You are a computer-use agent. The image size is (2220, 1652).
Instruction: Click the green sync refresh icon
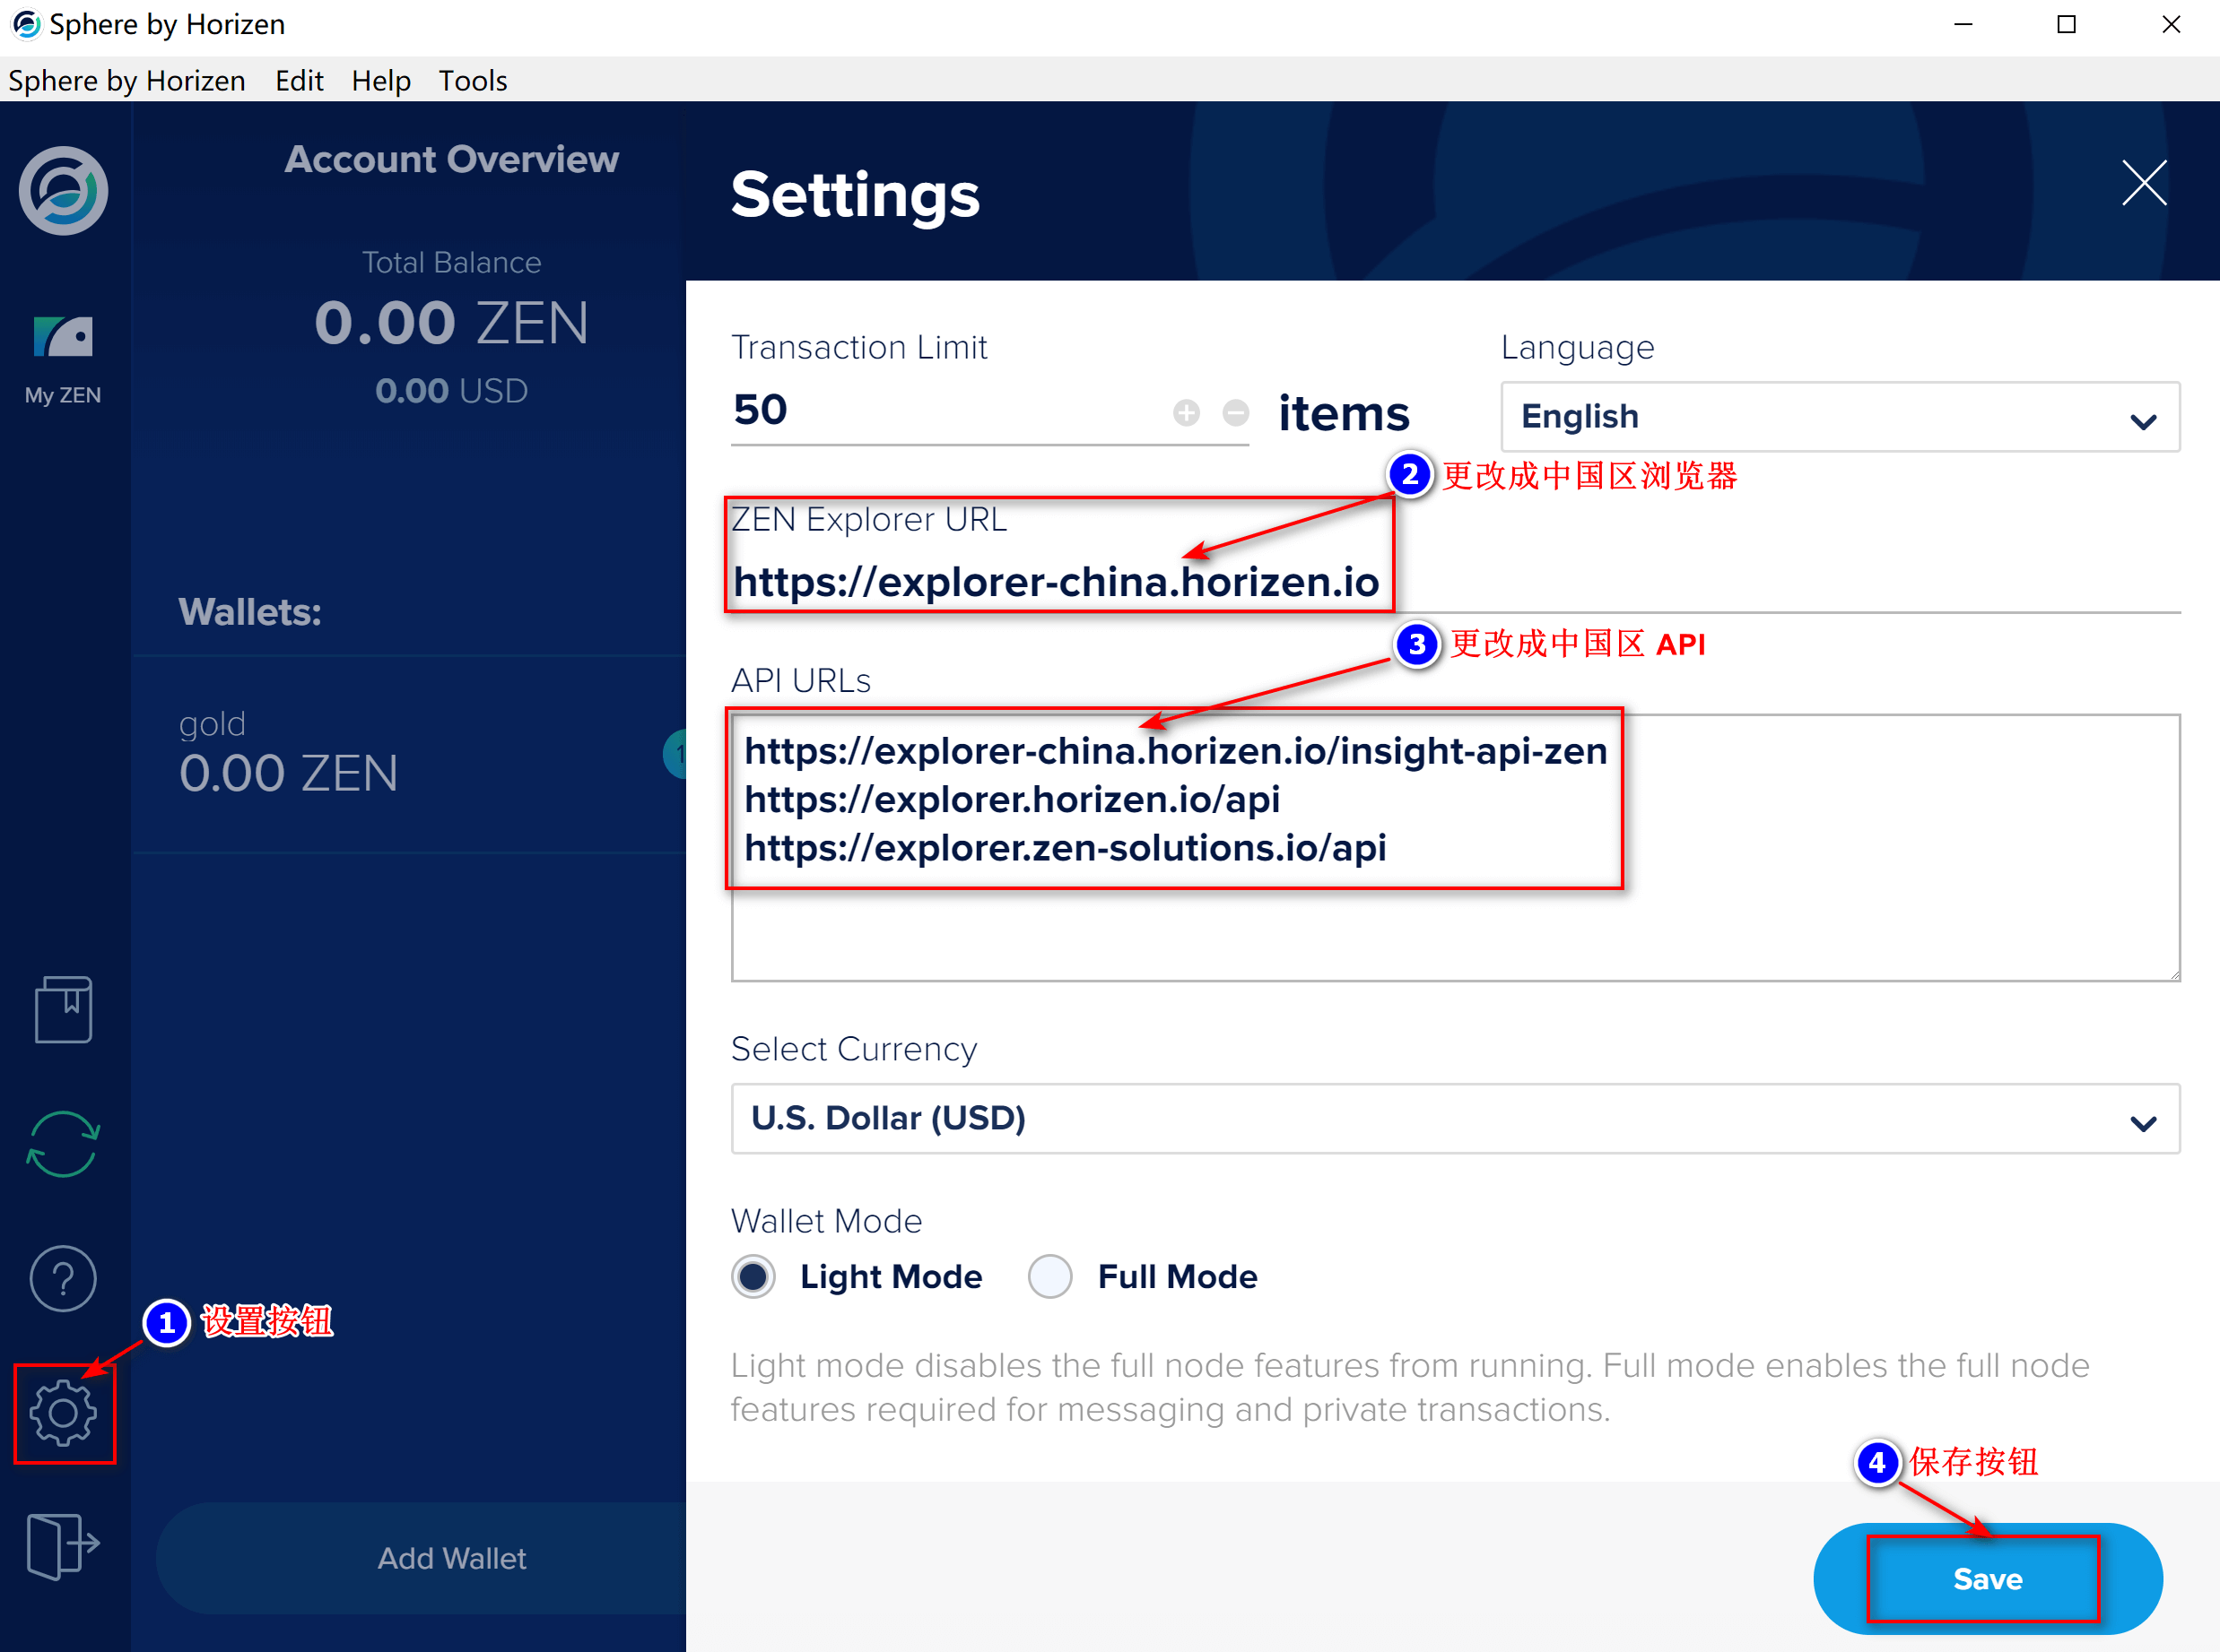(63, 1144)
